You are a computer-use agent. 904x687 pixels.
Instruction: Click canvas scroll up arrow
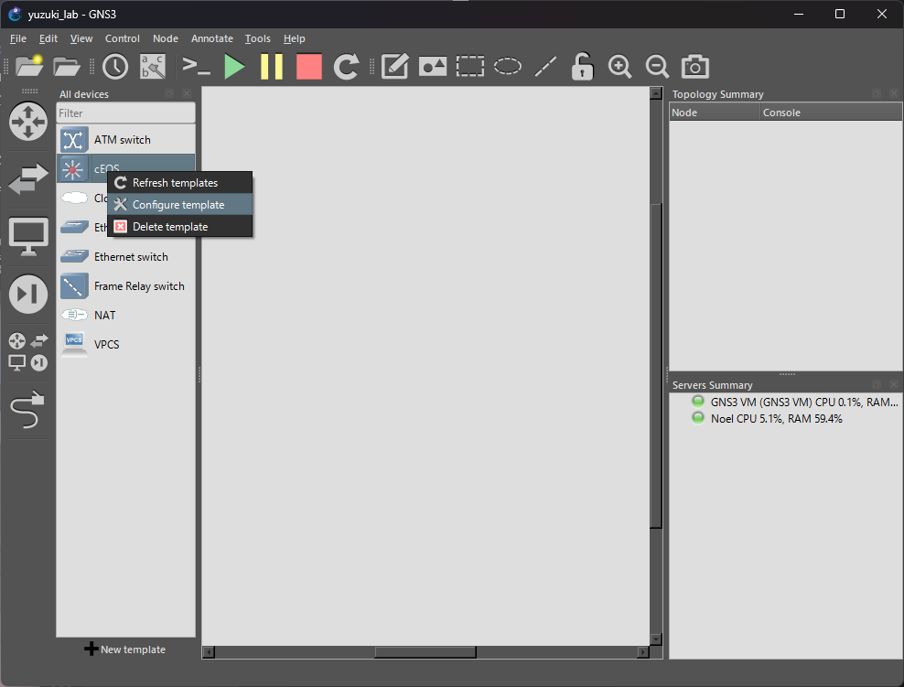click(x=655, y=93)
